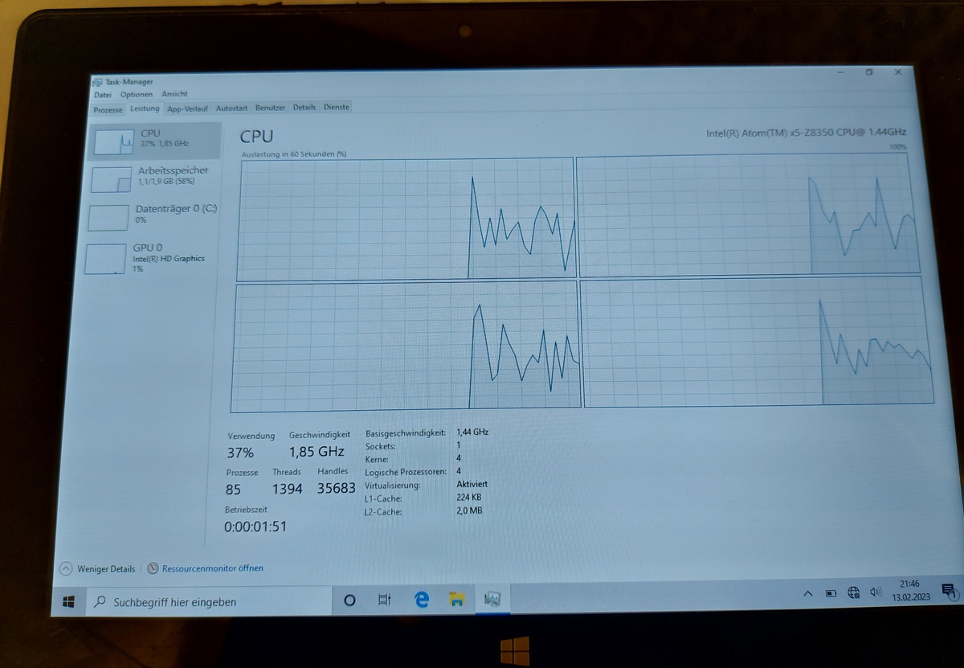
Task: Open Task View on the taskbar
Action: coord(384,599)
